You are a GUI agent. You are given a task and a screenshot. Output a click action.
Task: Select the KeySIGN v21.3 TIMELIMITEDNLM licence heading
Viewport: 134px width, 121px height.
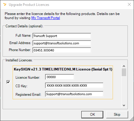[x=63, y=69]
